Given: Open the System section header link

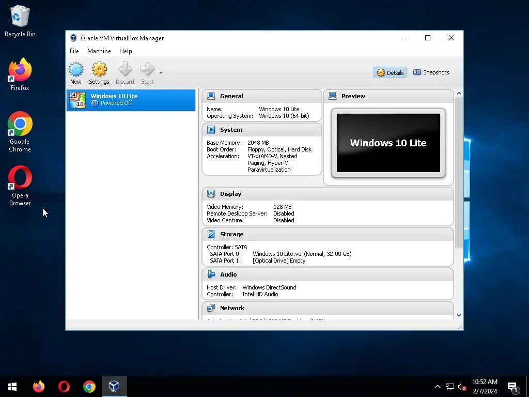Looking at the screenshot, I should (x=231, y=130).
